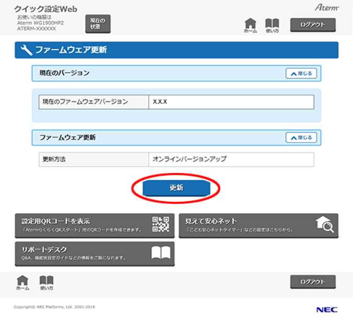The width and height of the screenshot is (353, 324).
Task: Click the wrench icon in ファームウェア更新 header
Action: tap(26, 50)
